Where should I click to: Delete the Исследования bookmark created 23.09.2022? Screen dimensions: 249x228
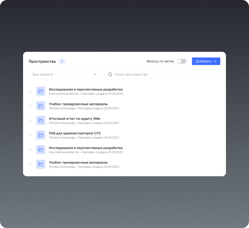[31, 91]
